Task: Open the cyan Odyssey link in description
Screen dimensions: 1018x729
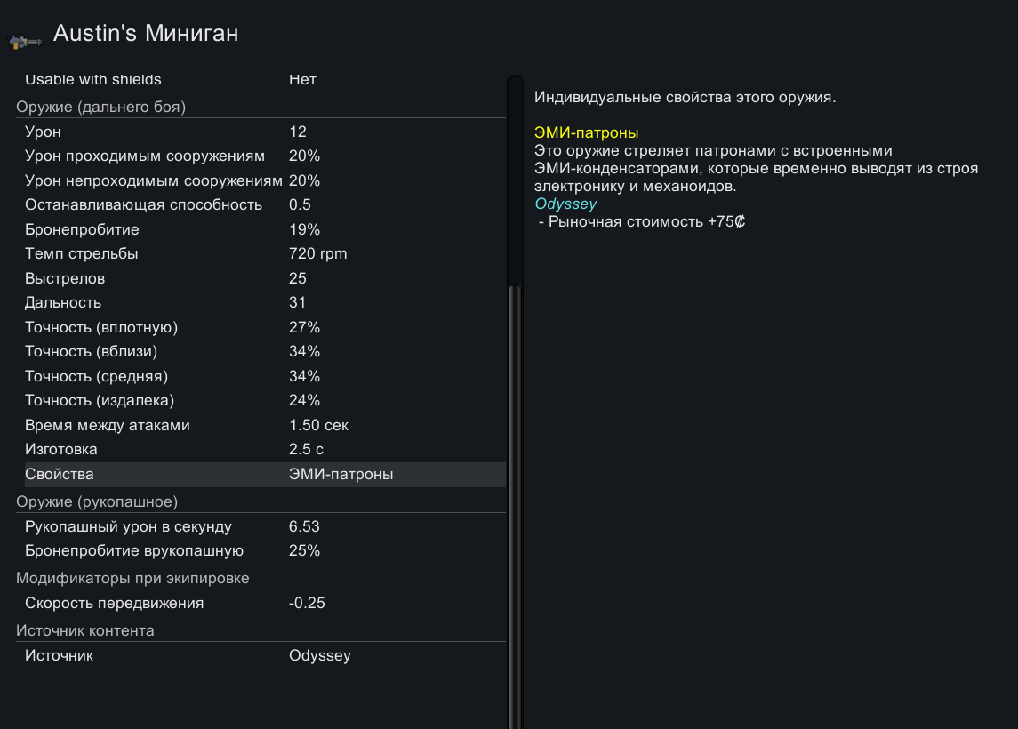Action: (x=565, y=204)
